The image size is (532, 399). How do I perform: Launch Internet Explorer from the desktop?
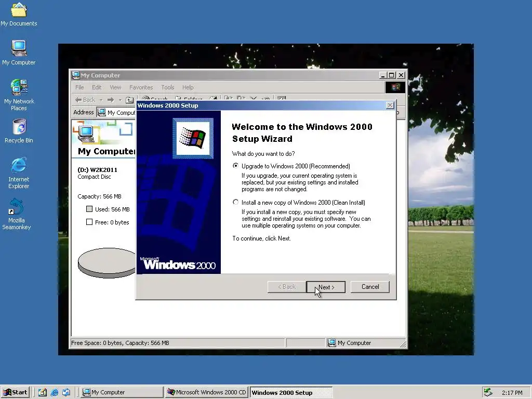point(19,172)
